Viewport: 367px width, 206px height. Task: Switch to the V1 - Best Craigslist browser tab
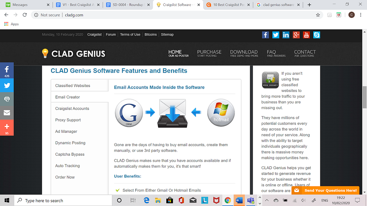tap(78, 5)
